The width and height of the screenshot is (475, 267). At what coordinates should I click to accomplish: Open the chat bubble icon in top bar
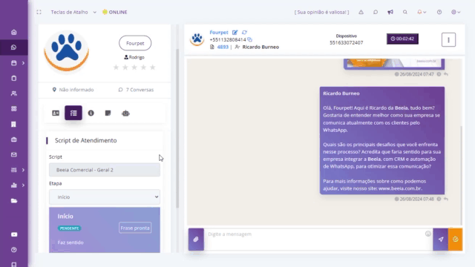click(x=376, y=12)
